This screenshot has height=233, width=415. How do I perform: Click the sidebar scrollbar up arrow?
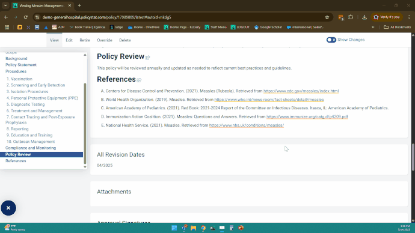pyautogui.click(x=85, y=55)
